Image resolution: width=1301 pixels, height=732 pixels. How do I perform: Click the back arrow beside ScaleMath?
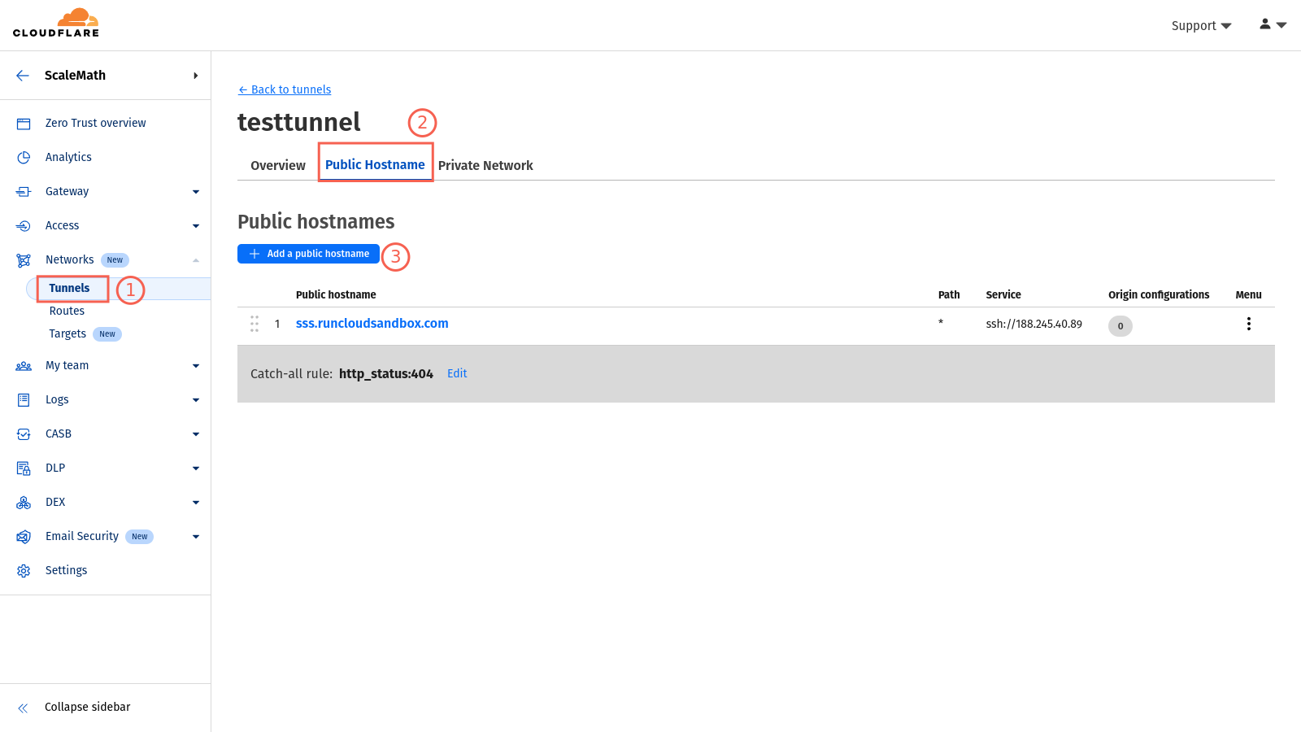[23, 76]
